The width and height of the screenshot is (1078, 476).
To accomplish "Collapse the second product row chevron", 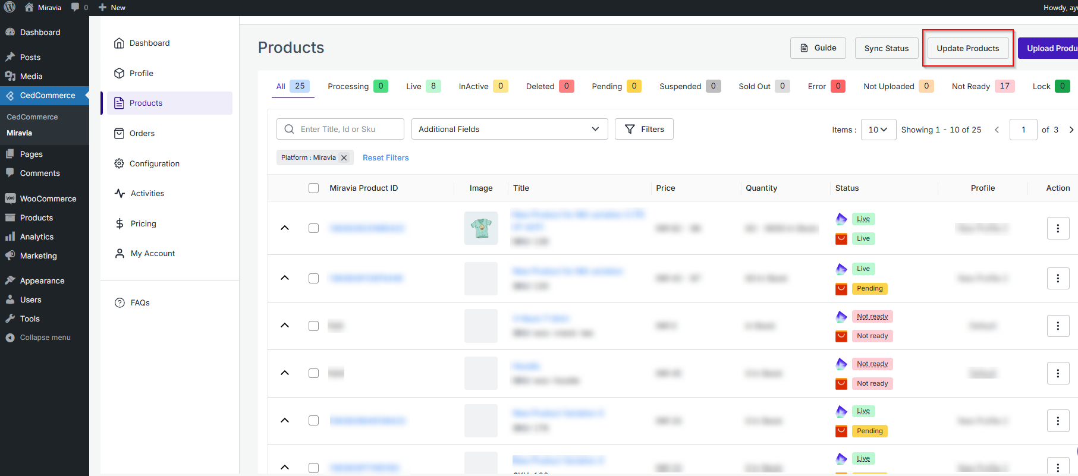I will 285,278.
